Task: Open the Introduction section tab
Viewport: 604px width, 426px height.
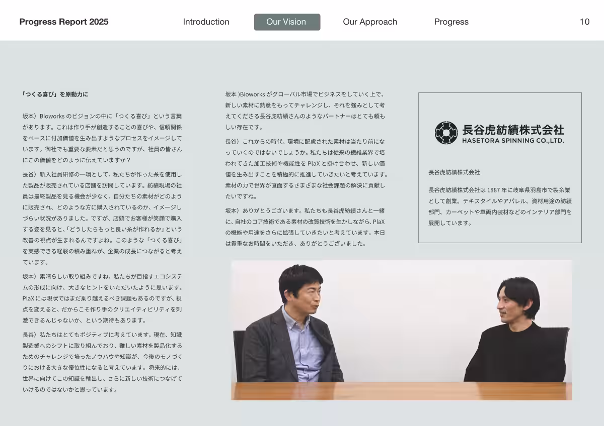Action: click(x=206, y=22)
